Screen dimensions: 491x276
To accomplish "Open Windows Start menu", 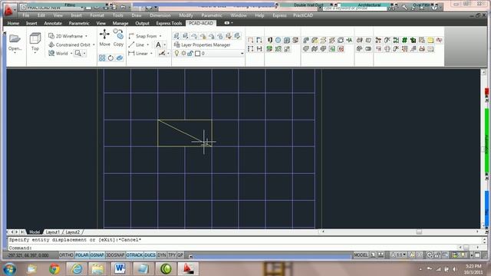I will click(x=9, y=269).
